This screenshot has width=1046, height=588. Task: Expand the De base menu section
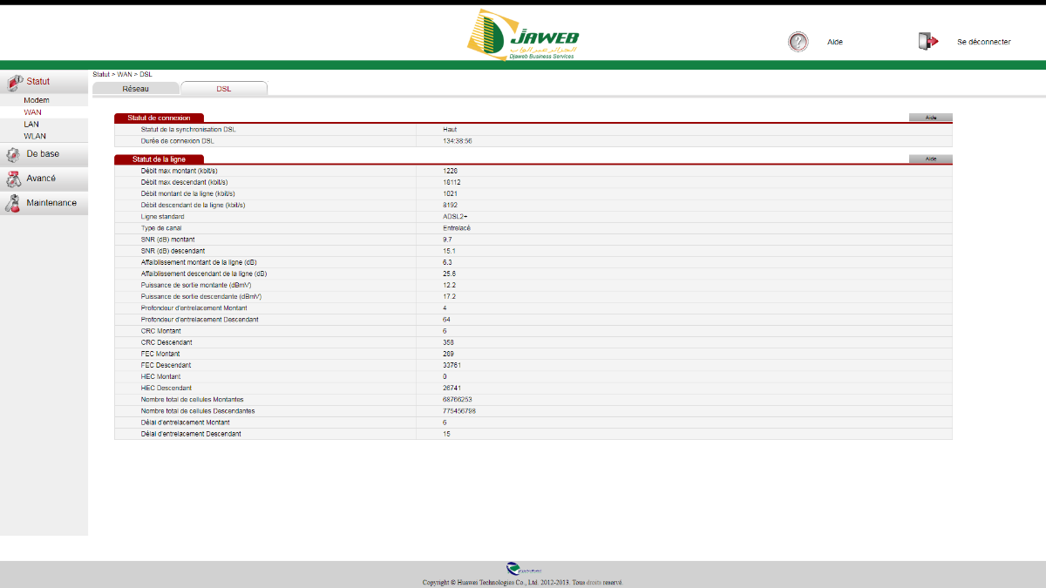43,154
